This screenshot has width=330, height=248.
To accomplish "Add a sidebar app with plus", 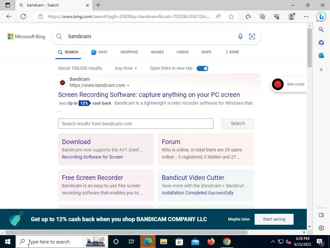I will (321, 70).
